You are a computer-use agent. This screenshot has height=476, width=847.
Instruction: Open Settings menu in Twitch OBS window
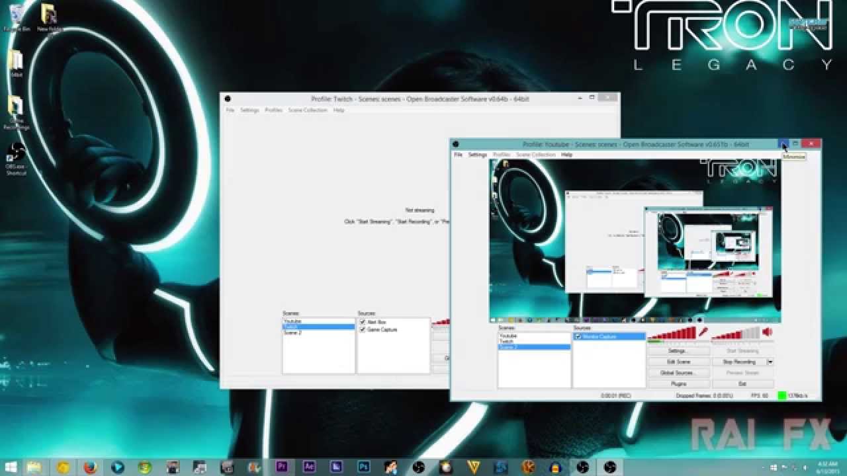249,110
